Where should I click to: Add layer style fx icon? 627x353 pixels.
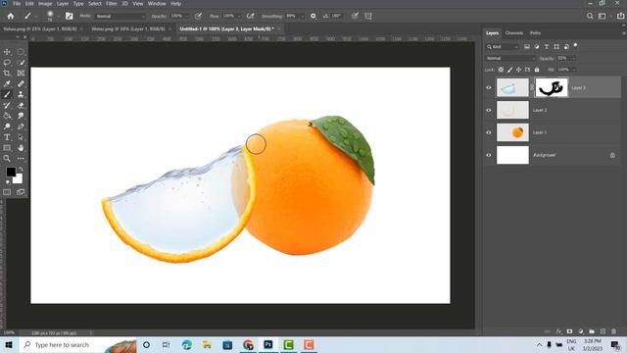tap(559, 331)
